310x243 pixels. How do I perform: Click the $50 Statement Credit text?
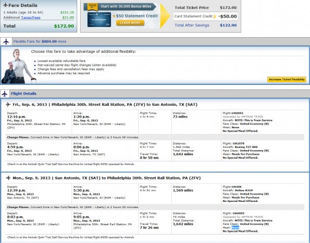point(135,16)
